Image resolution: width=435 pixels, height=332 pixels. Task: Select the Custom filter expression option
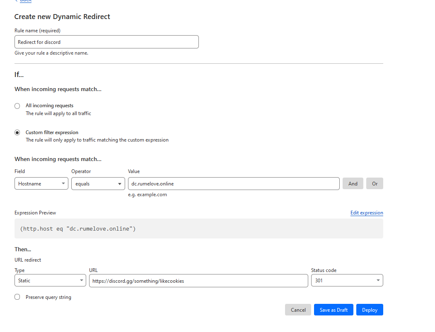pyautogui.click(x=17, y=132)
